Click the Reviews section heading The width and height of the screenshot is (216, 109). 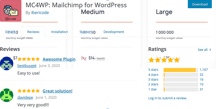point(10,49)
